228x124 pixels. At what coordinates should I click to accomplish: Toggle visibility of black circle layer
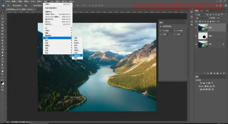point(196,36)
